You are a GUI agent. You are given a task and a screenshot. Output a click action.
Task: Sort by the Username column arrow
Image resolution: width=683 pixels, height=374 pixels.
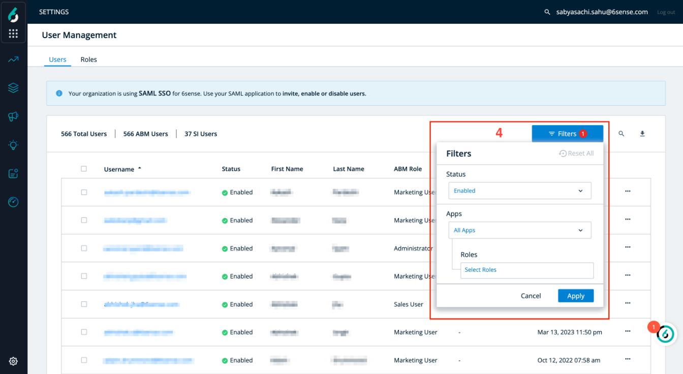click(140, 168)
